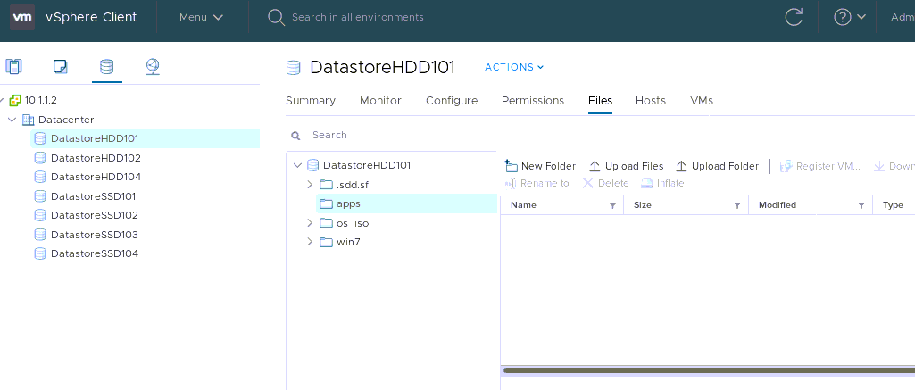Click the Delete button
The height and width of the screenshot is (390, 915).
point(605,183)
